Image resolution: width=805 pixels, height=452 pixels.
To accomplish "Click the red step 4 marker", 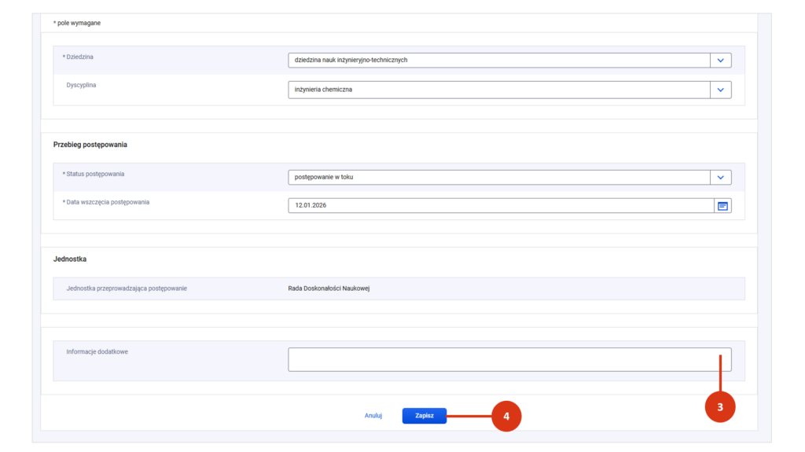I will pyautogui.click(x=506, y=416).
